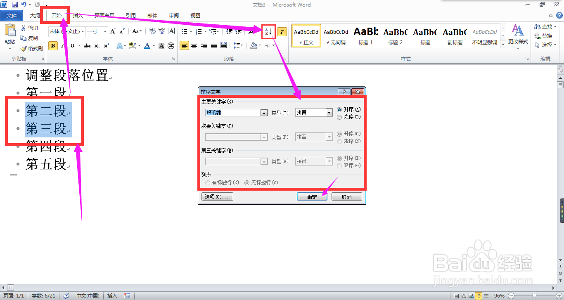
Task: Click the Sort text icon in the Paragraph group
Action: coord(268,32)
